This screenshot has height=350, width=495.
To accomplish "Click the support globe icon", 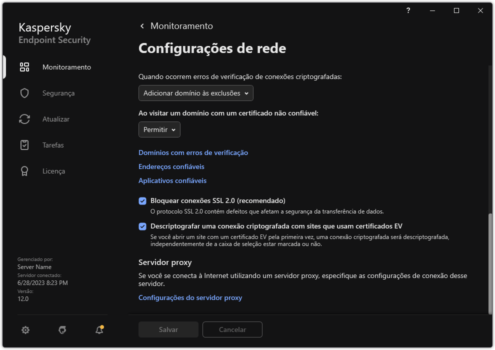I will pos(62,330).
